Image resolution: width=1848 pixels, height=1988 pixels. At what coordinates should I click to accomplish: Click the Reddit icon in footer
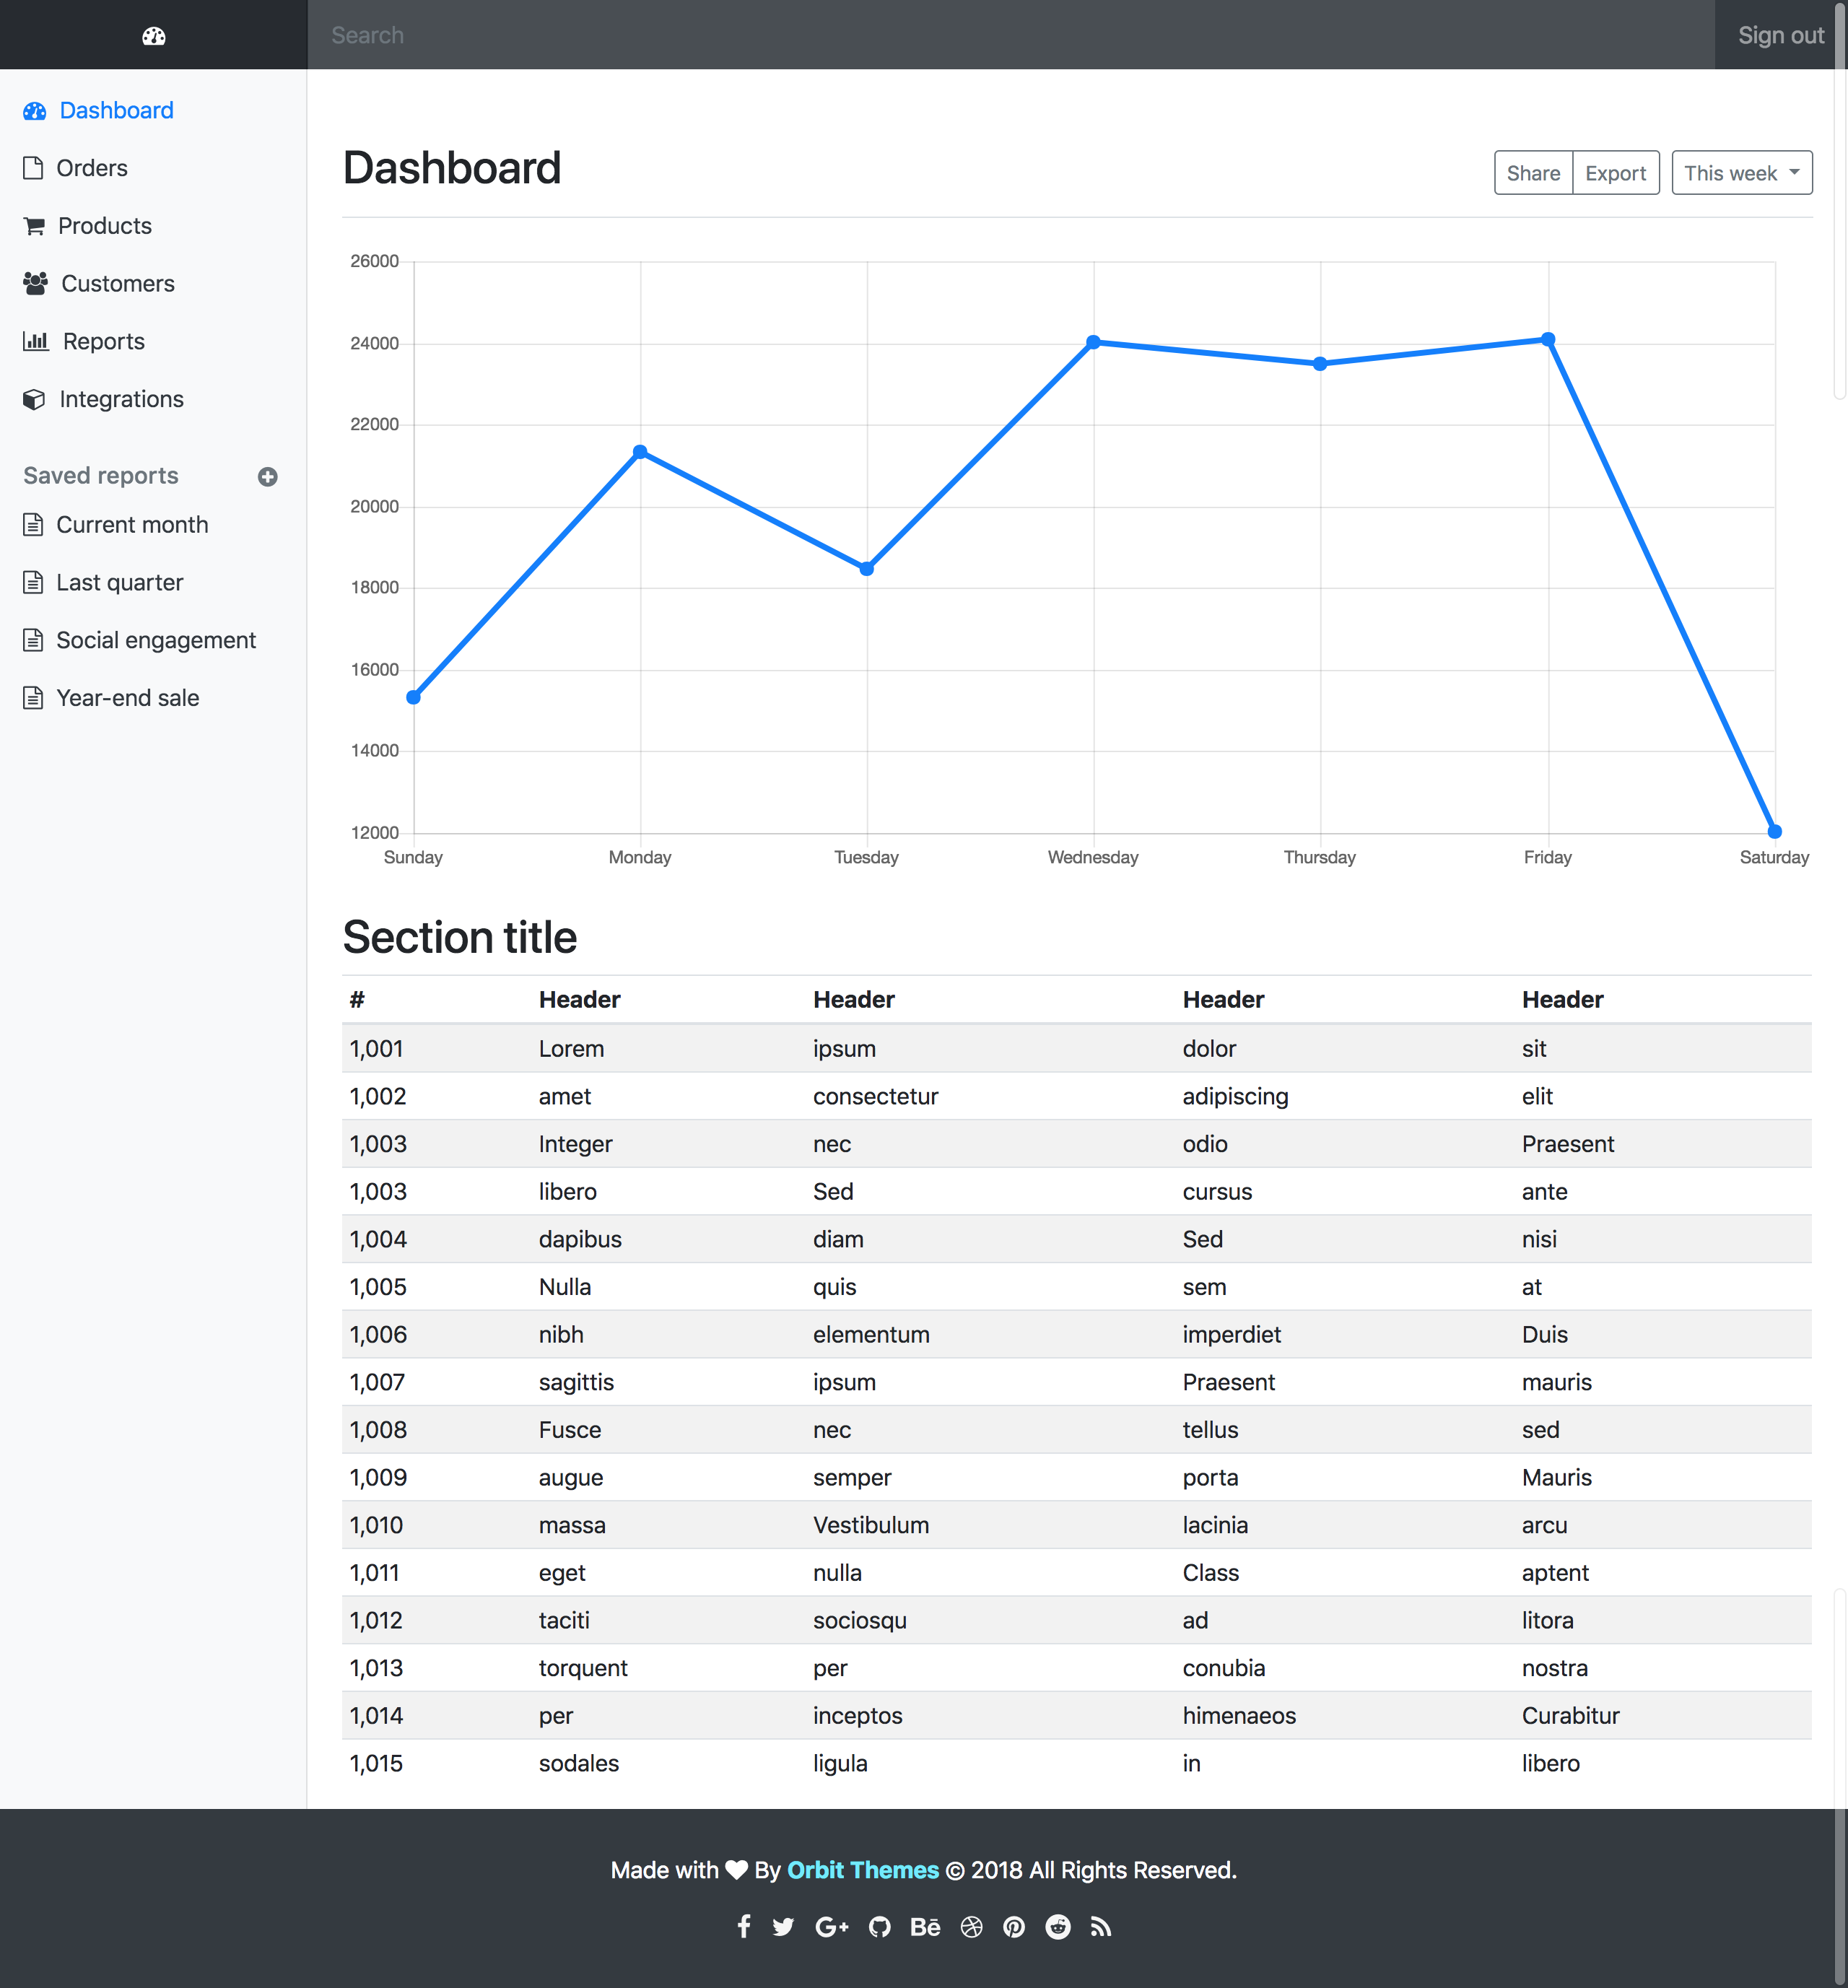click(x=1057, y=1926)
